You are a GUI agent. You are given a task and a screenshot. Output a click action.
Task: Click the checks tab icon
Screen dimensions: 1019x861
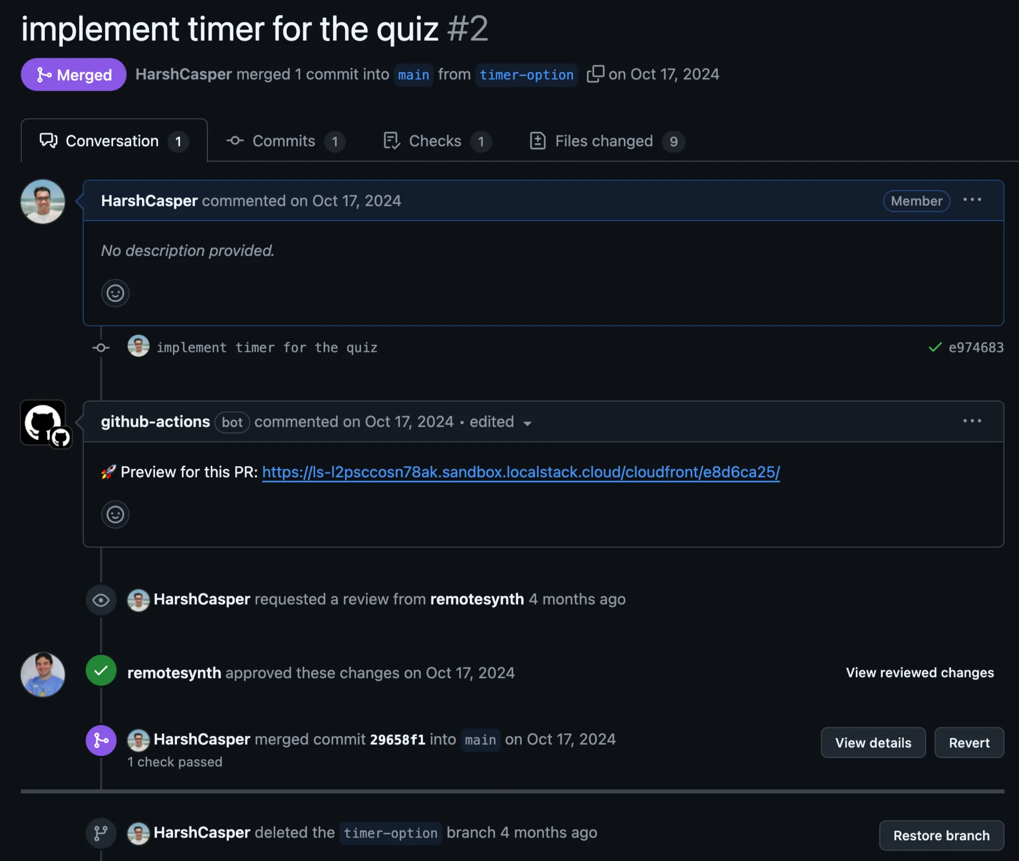(392, 139)
